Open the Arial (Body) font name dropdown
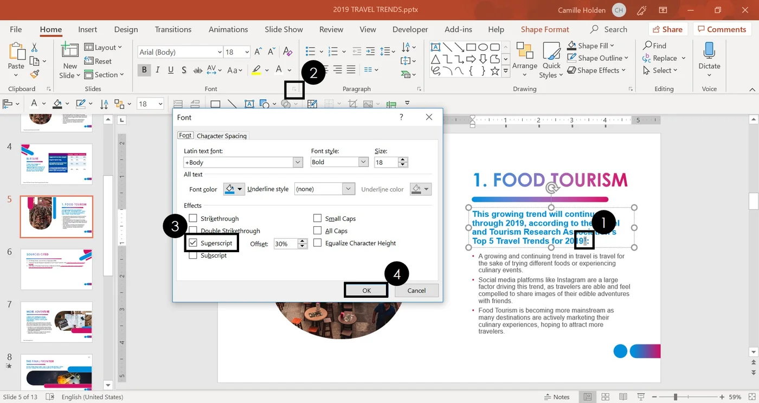759x403 pixels. (220, 52)
